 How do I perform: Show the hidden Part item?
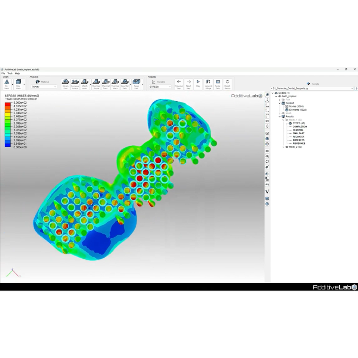tap(283, 100)
